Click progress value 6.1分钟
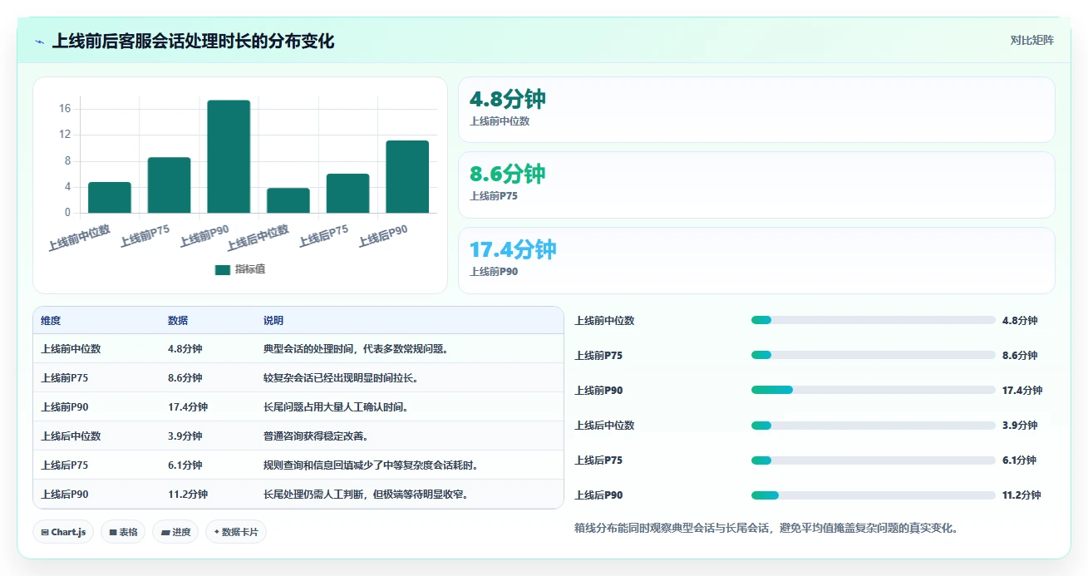Viewport: 1088px width, 576px height. (1020, 460)
